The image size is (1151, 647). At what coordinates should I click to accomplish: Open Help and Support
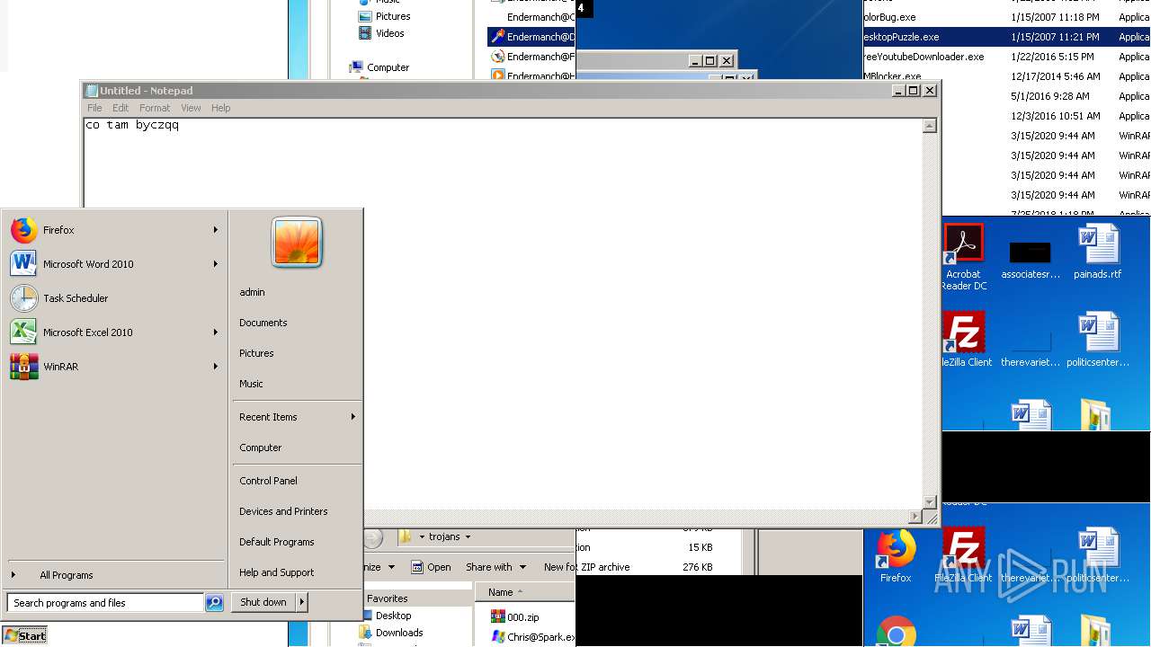[x=277, y=572]
